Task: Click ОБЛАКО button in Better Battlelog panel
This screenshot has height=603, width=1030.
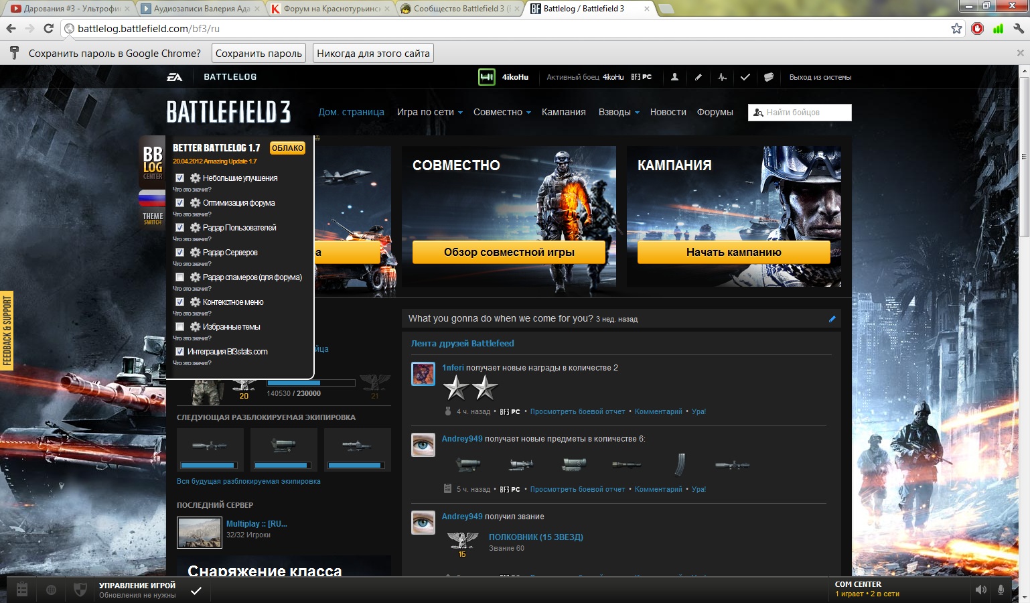Action: pyautogui.click(x=287, y=148)
